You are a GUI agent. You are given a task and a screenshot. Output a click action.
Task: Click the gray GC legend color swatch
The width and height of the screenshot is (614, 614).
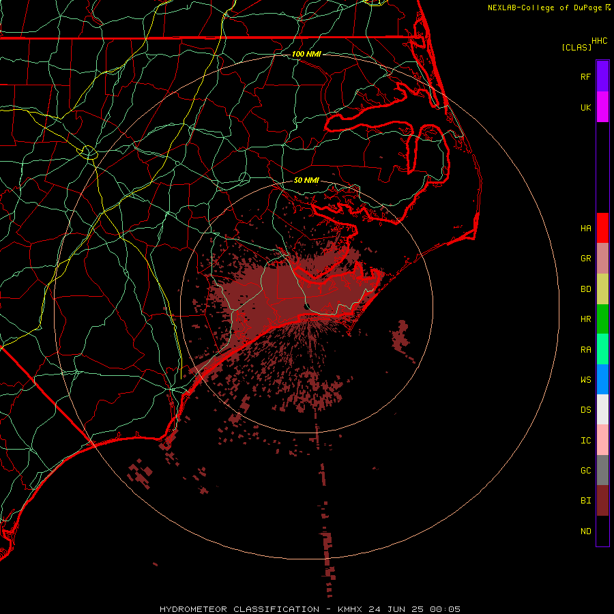[602, 470]
